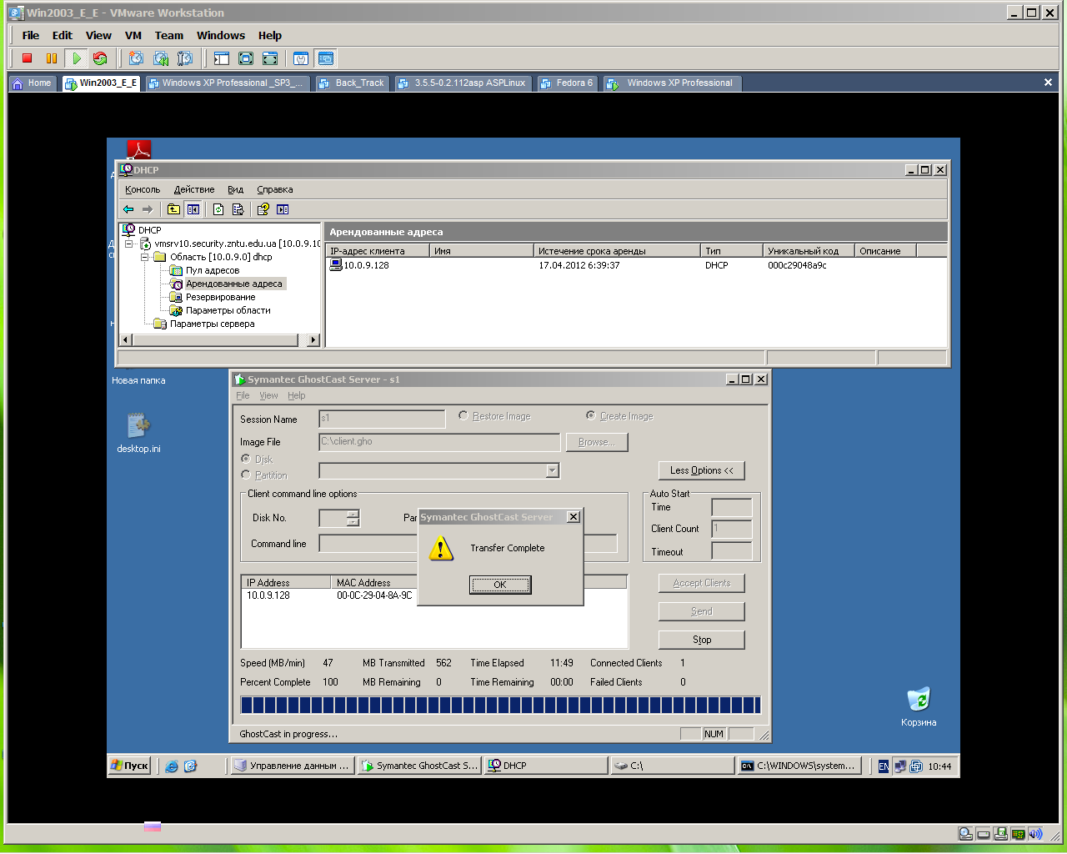Screen dimensions: 1067x854
Task: Click the Accept Clients button
Action: (702, 583)
